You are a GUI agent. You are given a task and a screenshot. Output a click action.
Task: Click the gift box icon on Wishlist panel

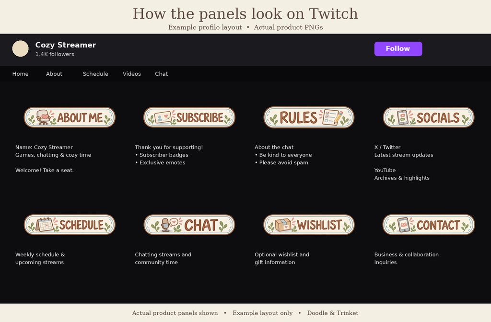coord(283,225)
